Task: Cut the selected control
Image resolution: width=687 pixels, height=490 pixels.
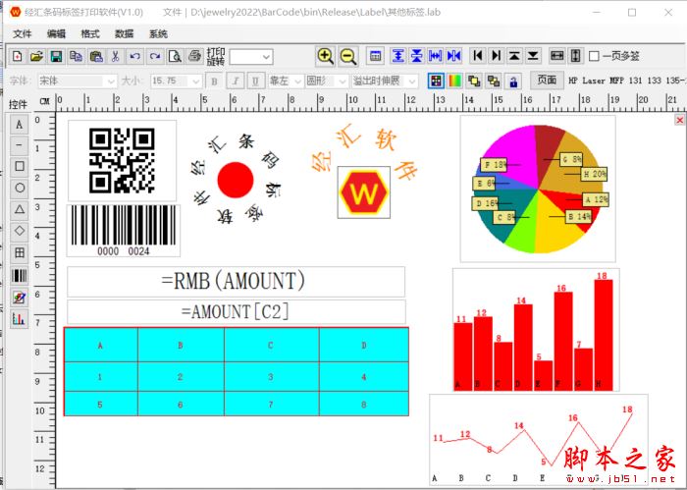Action: point(115,56)
